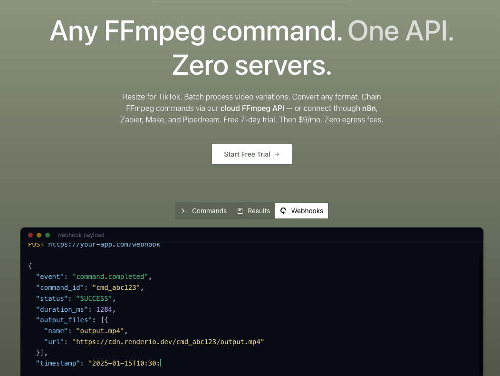This screenshot has width=500, height=376.
Task: Switch to the Commands tab
Action: tap(204, 211)
